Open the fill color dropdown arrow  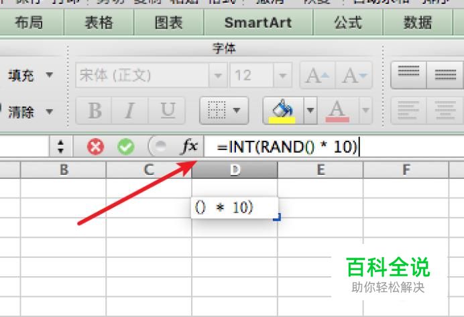coord(310,111)
